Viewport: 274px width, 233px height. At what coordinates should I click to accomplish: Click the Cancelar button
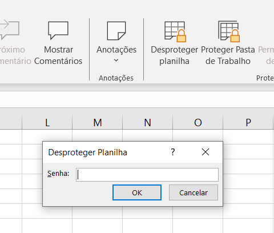pyautogui.click(x=194, y=192)
